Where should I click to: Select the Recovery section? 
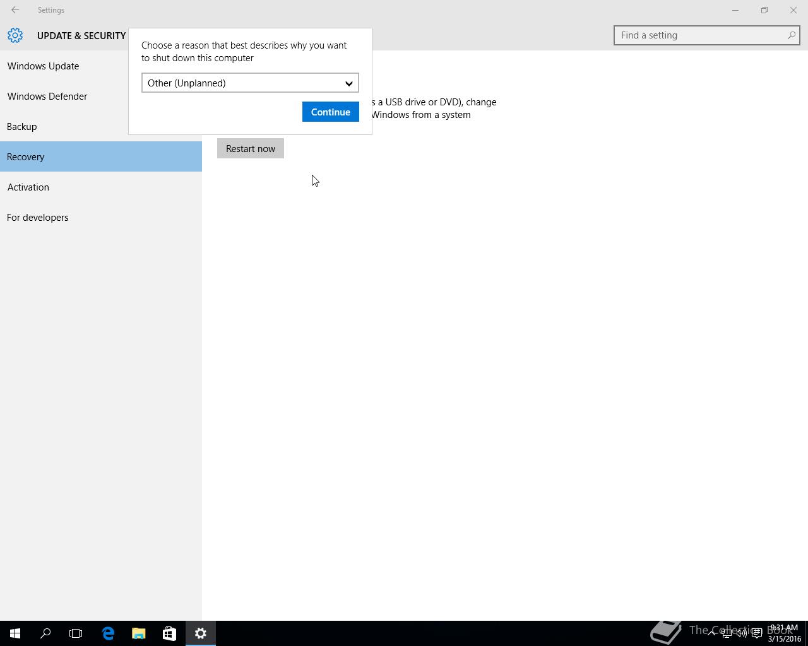[x=101, y=156]
